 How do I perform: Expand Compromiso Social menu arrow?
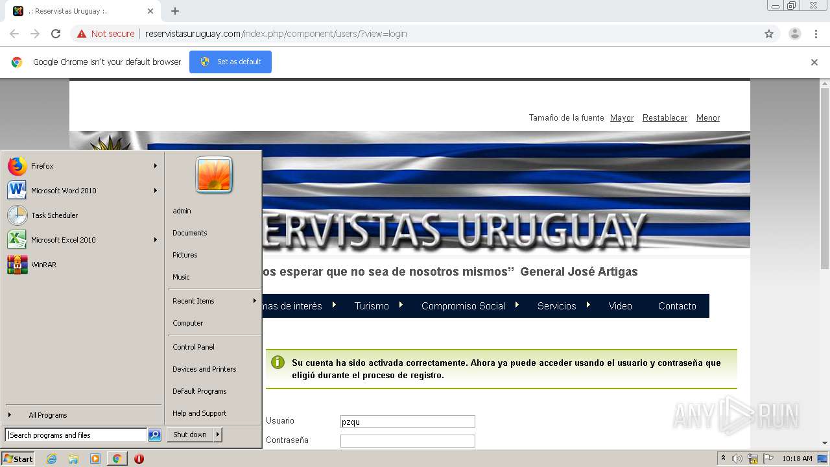click(517, 304)
